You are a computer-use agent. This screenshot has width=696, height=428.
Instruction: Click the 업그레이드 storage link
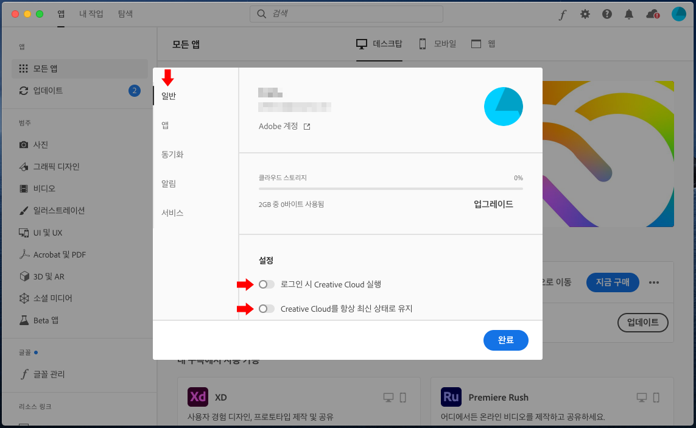[493, 204]
